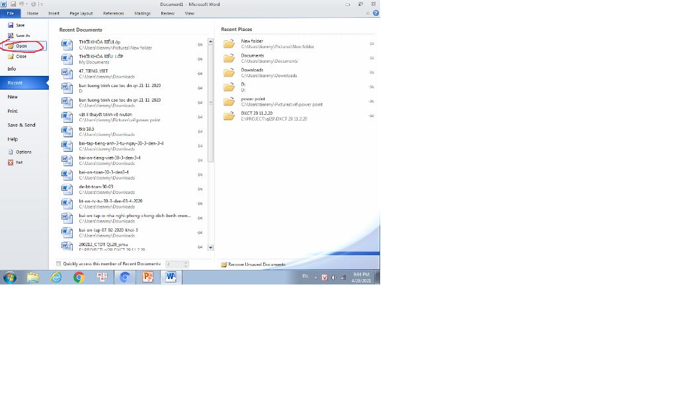Screen dimensions: 677x415
Task: Open the Review ribbon tab
Action: coord(167,13)
